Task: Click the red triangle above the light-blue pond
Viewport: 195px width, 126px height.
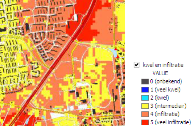Action: click(116, 49)
